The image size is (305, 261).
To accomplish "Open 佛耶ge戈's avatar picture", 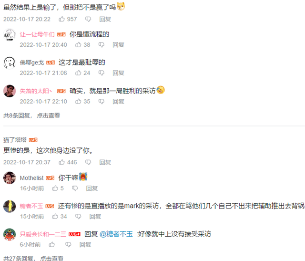I will 10,63.
